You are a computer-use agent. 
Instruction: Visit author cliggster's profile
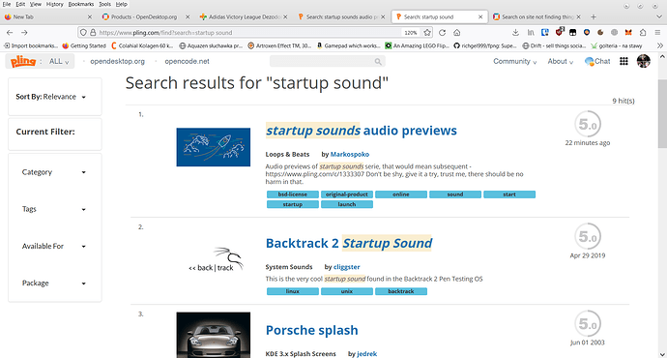[x=347, y=267]
